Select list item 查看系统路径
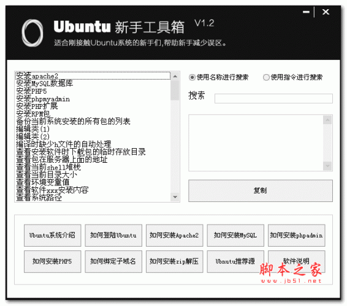 93,198
